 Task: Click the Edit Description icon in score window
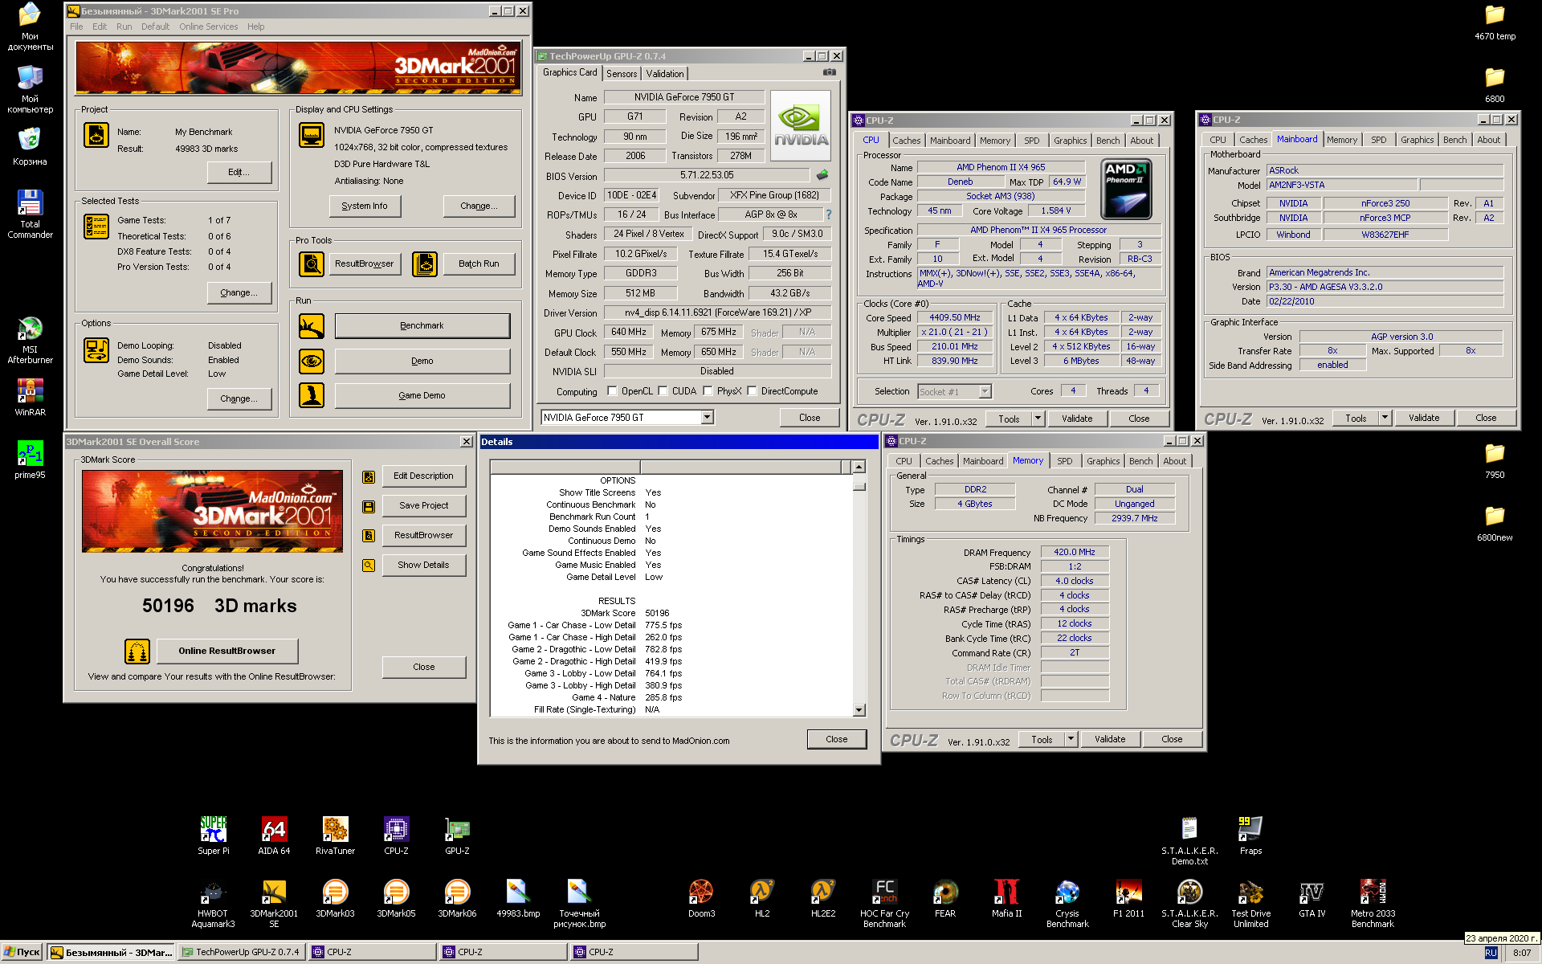click(369, 477)
